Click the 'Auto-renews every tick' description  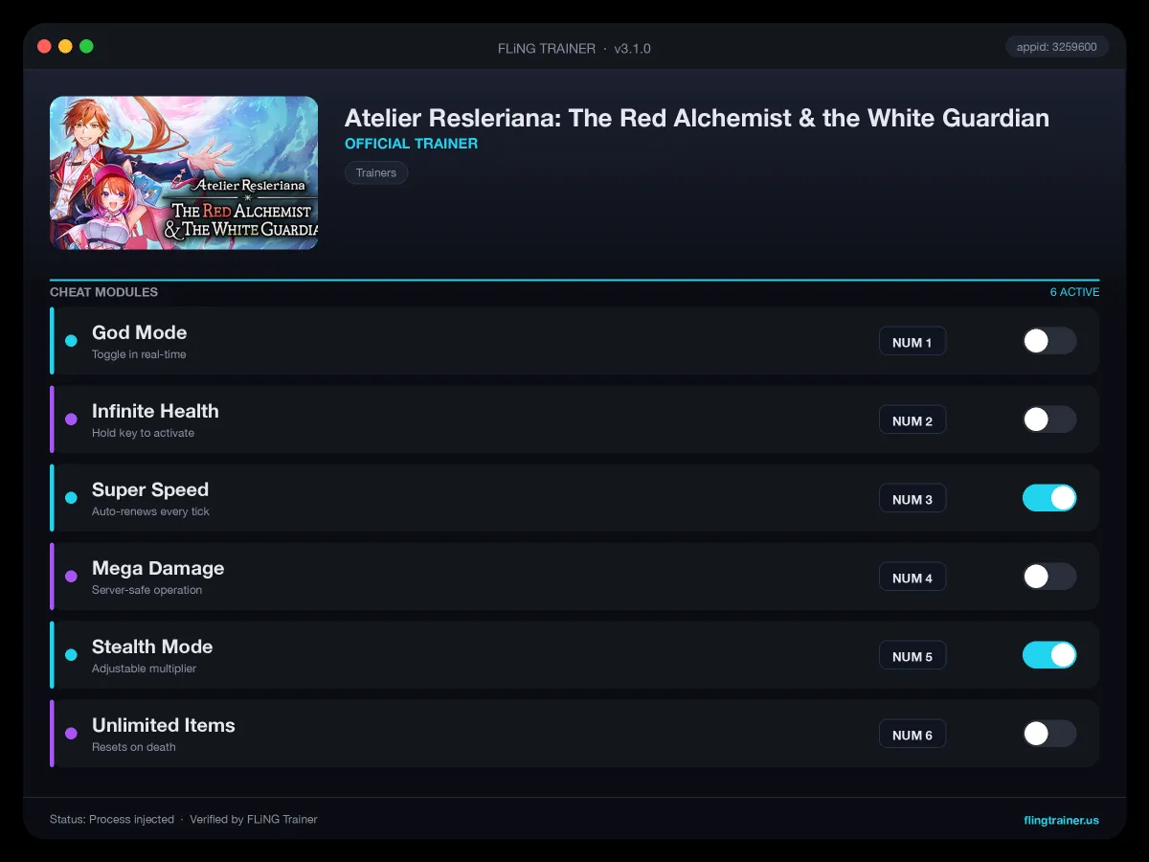pos(150,511)
